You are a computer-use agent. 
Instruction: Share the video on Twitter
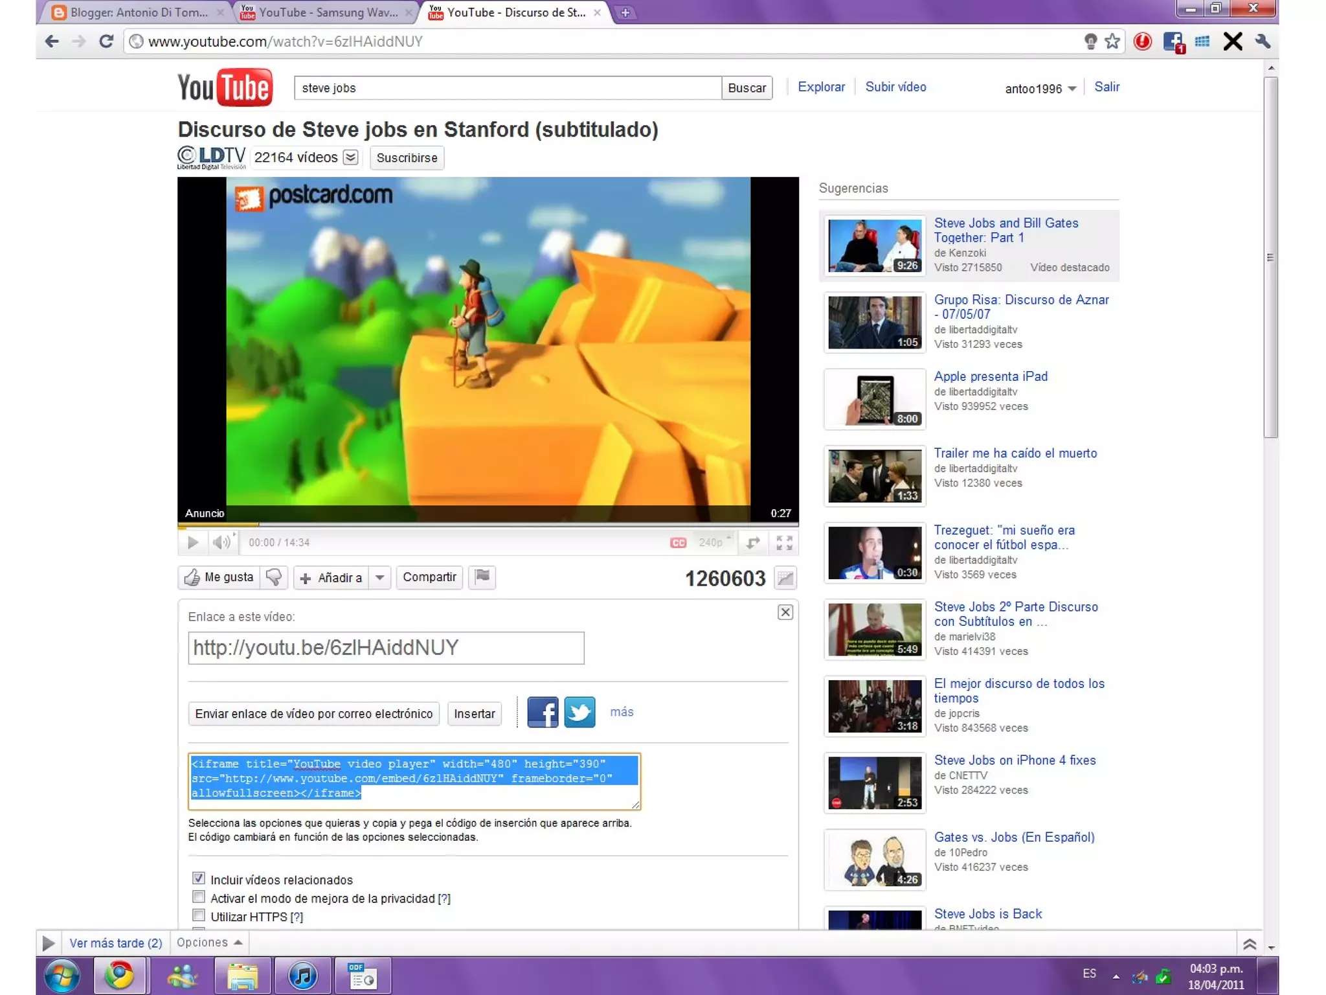click(579, 713)
